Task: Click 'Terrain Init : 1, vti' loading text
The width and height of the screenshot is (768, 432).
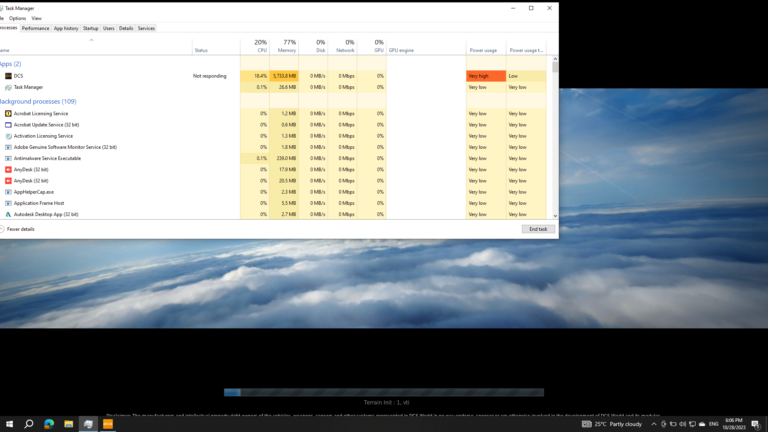Action: tap(386, 403)
